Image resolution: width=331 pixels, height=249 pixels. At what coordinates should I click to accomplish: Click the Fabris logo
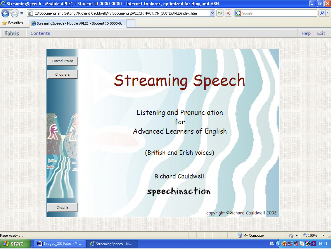(12, 33)
